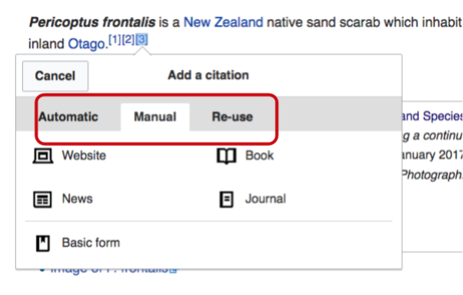Select the News citation label

[77, 199]
